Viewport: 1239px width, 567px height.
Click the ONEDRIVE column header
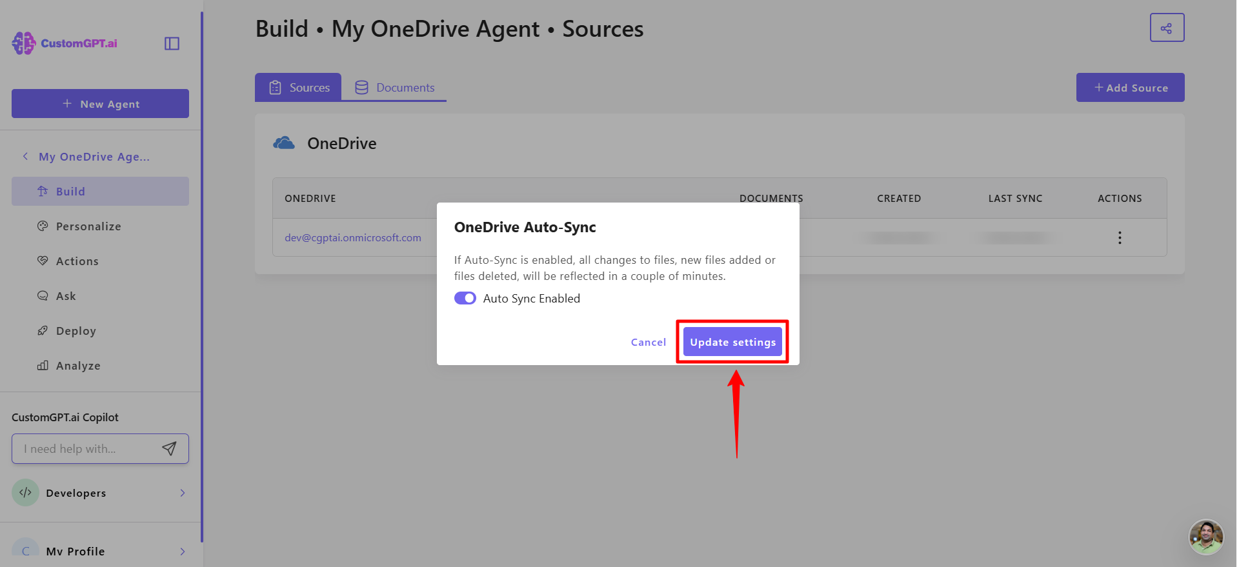(310, 198)
